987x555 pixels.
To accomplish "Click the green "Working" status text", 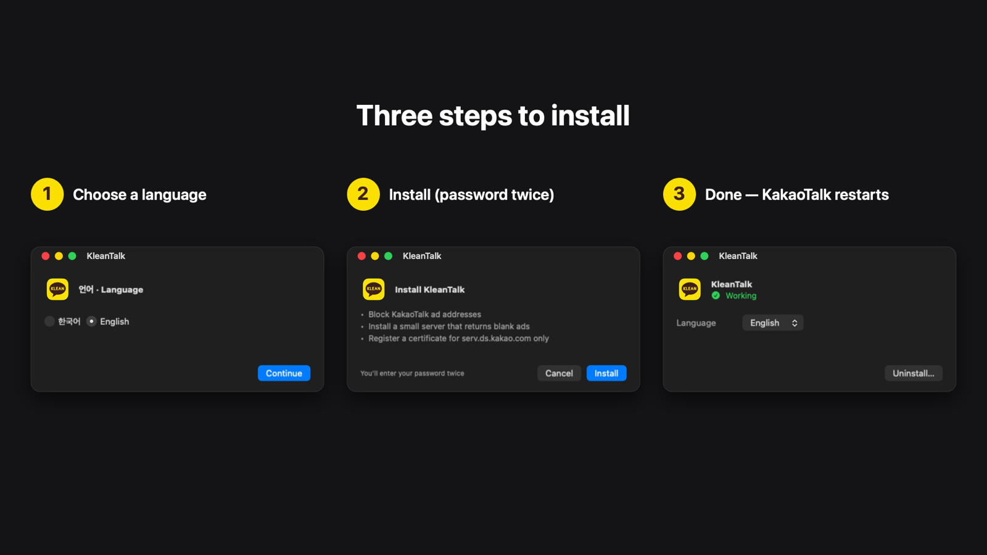I will click(741, 296).
